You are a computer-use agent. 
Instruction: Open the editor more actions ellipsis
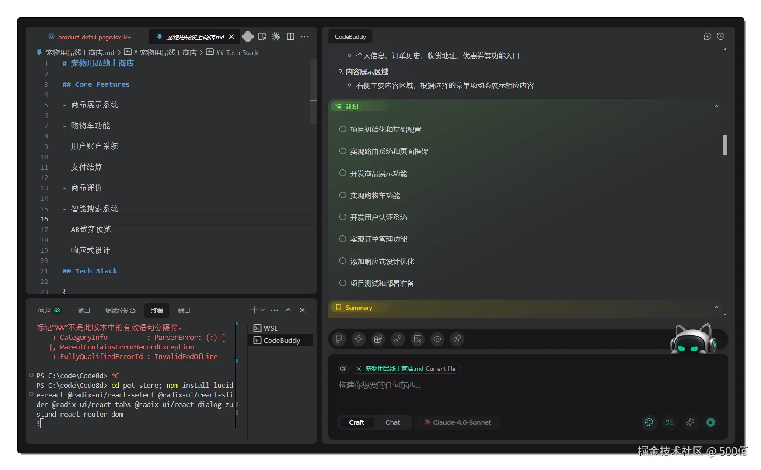[x=304, y=37]
